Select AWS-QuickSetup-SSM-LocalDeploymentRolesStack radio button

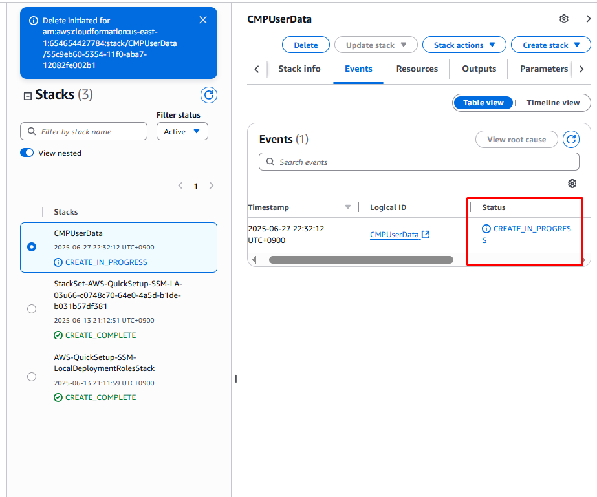32,377
